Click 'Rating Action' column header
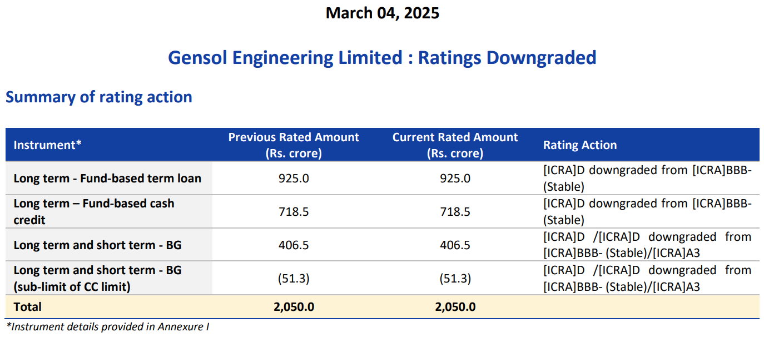Viewport: 764px width, 337px height. [580, 145]
